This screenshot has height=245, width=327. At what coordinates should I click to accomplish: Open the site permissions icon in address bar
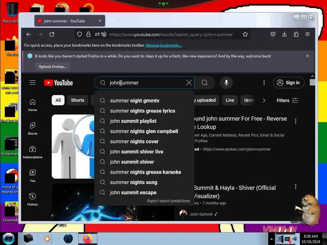(97, 34)
